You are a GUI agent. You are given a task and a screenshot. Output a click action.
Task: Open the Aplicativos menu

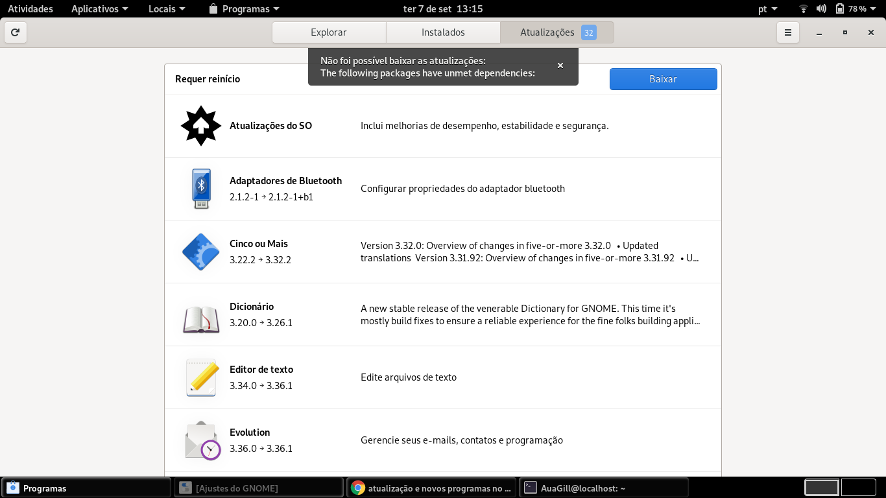pyautogui.click(x=100, y=9)
